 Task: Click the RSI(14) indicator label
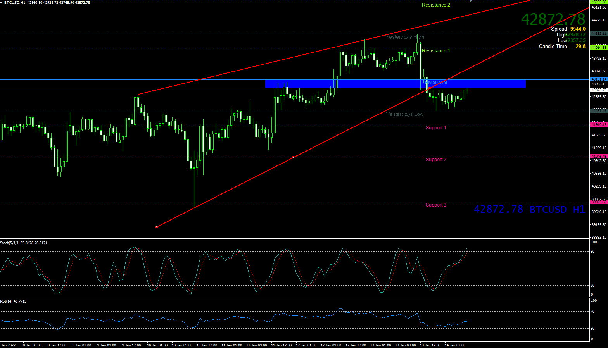pos(14,301)
